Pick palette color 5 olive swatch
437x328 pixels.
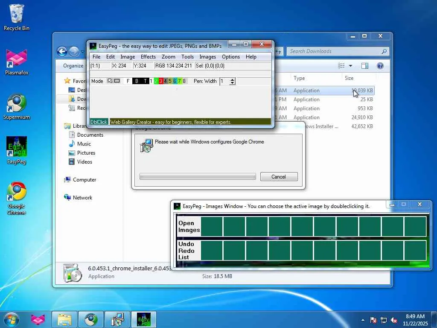pos(170,81)
